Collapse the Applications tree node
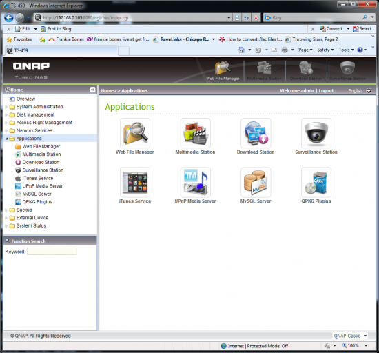The height and width of the screenshot is (353, 379). tap(6, 139)
